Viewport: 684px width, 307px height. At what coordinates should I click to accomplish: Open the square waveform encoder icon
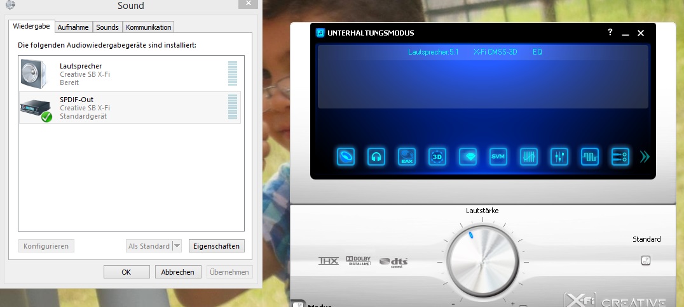(x=590, y=156)
